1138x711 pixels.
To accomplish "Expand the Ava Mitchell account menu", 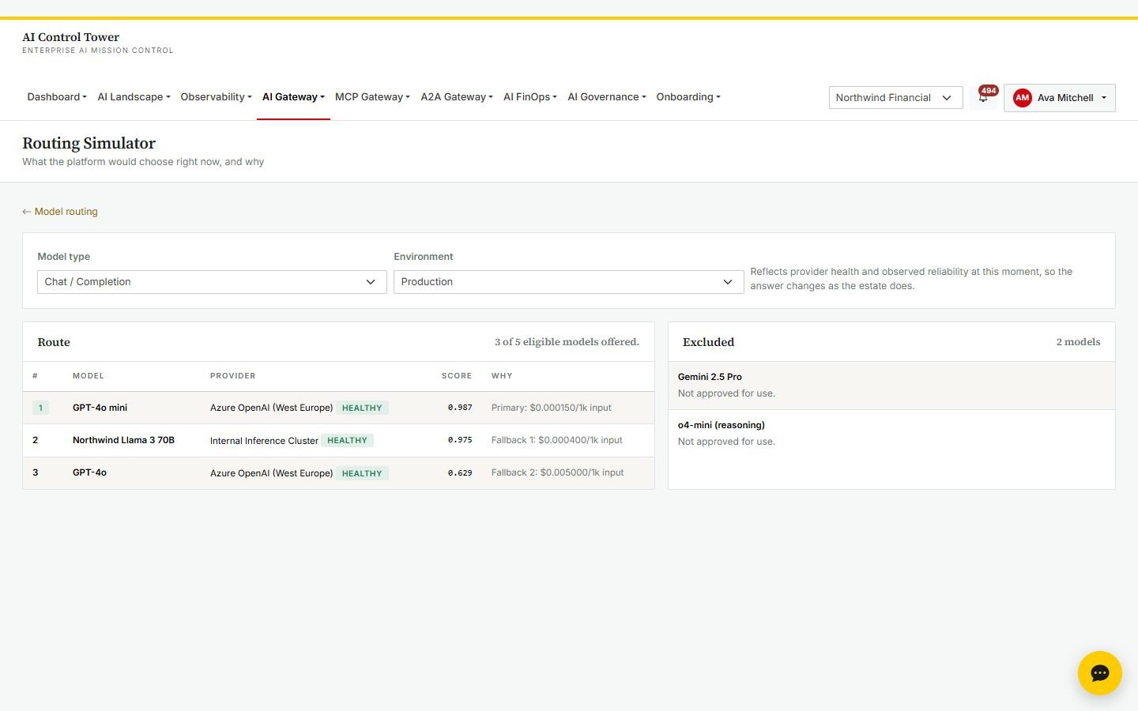I will tap(1059, 98).
